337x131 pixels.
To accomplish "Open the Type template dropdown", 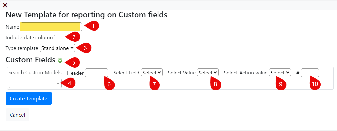I will pos(57,48).
